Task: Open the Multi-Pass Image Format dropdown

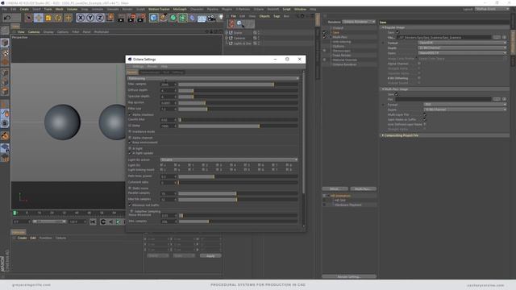Action: tap(465, 105)
